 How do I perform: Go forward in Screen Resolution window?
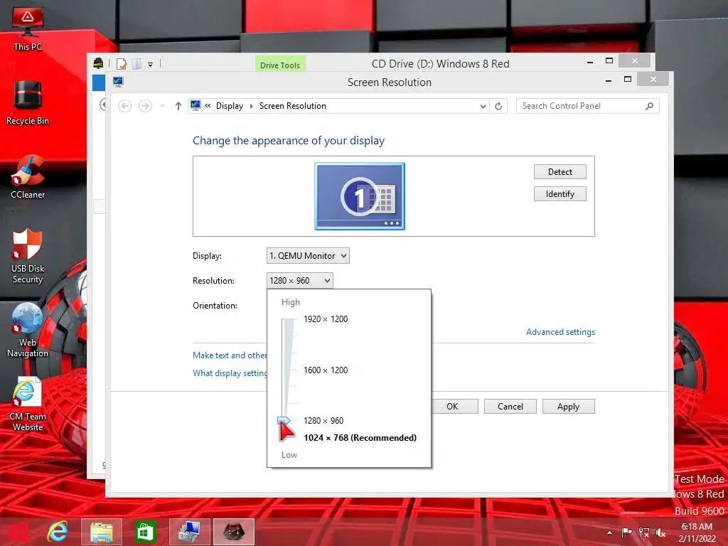coord(145,106)
